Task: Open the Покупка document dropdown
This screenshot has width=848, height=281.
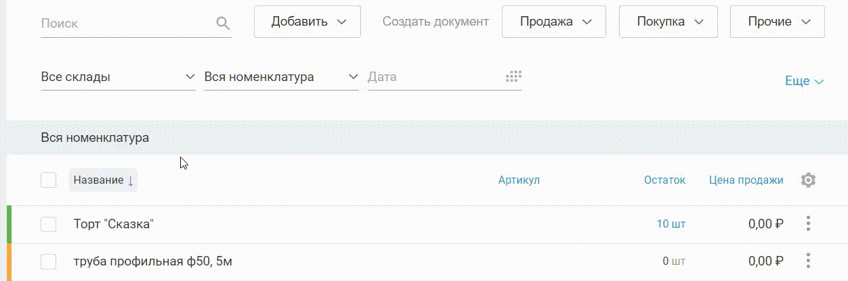Action: pos(668,22)
